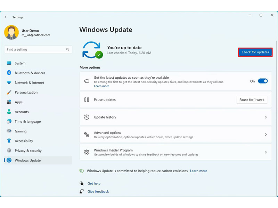Click the back arrow in Settings
Image resolution: width=278 pixels, height=208 pixels.
6,17
